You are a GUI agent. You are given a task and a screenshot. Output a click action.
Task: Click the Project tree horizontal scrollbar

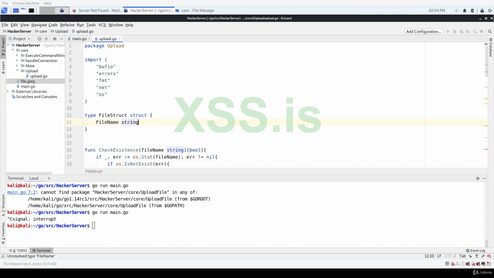click(29, 173)
